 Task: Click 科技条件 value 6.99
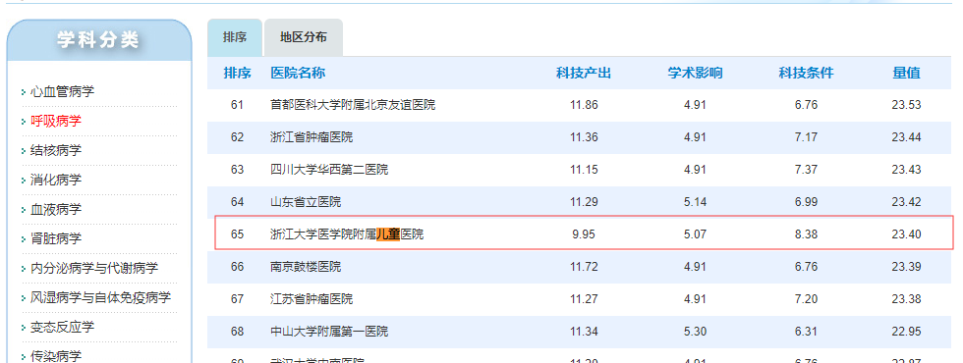[807, 202]
